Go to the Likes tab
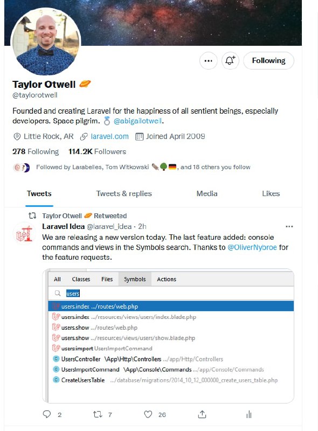The width and height of the screenshot is (318, 431). click(x=271, y=193)
